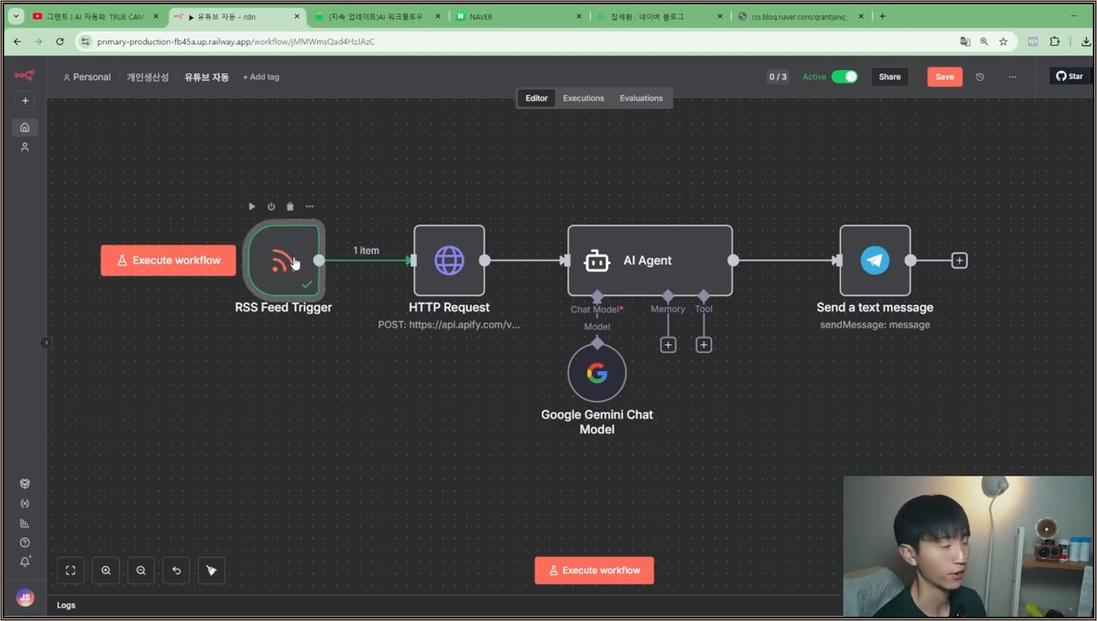Add a Tool sub-node with plus

click(703, 345)
